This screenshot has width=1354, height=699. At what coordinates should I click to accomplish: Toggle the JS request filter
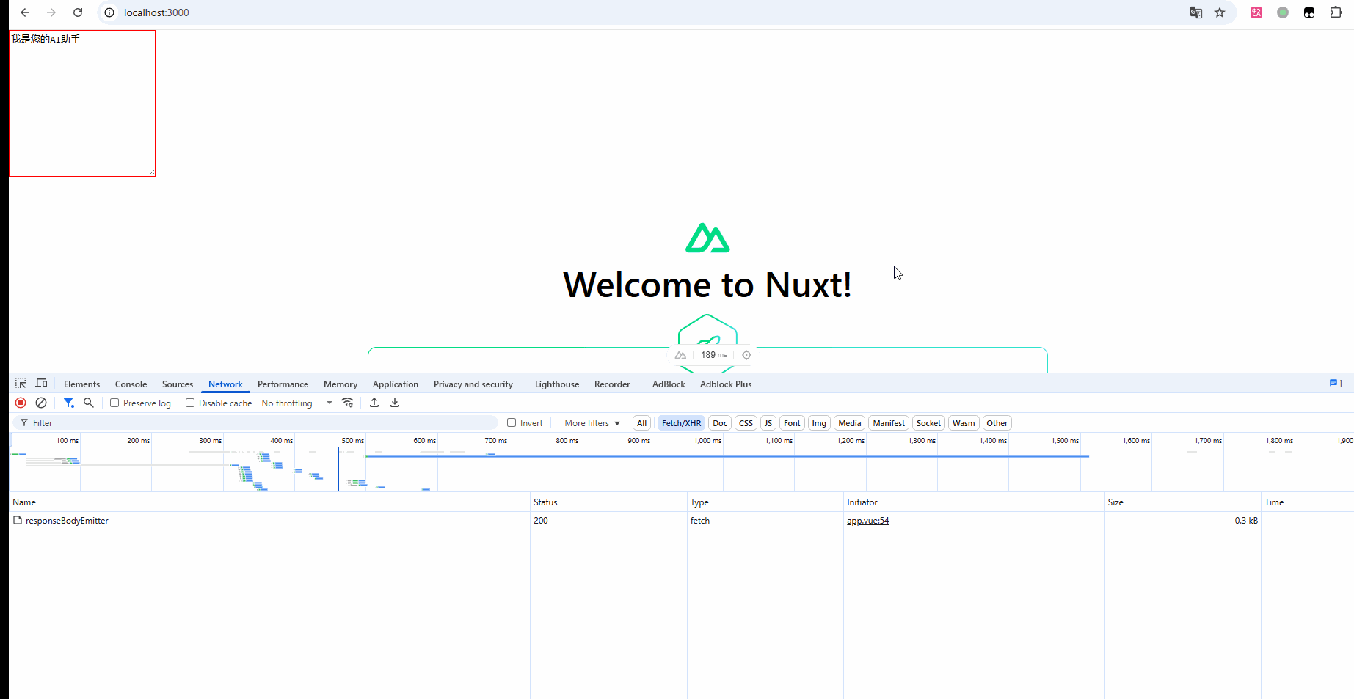pos(768,423)
